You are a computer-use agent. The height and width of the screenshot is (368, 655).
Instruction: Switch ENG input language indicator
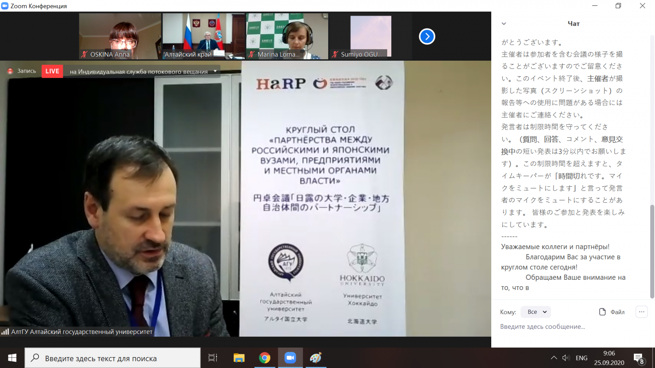click(581, 358)
